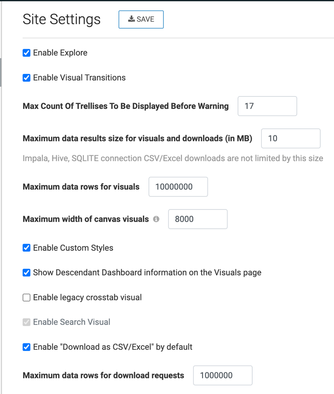
Task: Toggle the Enable Explore checkbox
Action: coord(26,53)
